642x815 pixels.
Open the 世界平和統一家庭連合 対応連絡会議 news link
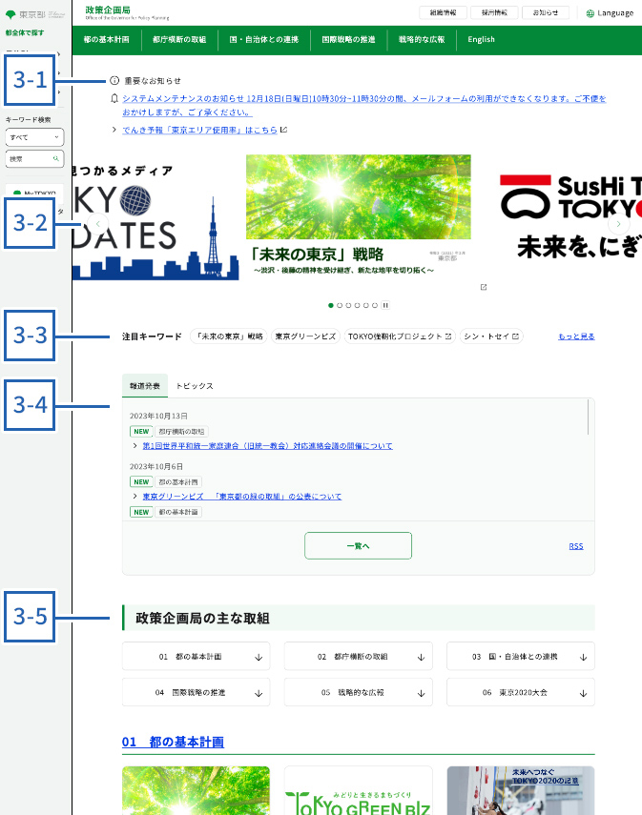point(267,446)
